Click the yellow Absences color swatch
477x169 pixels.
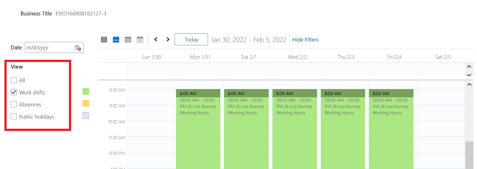86,104
